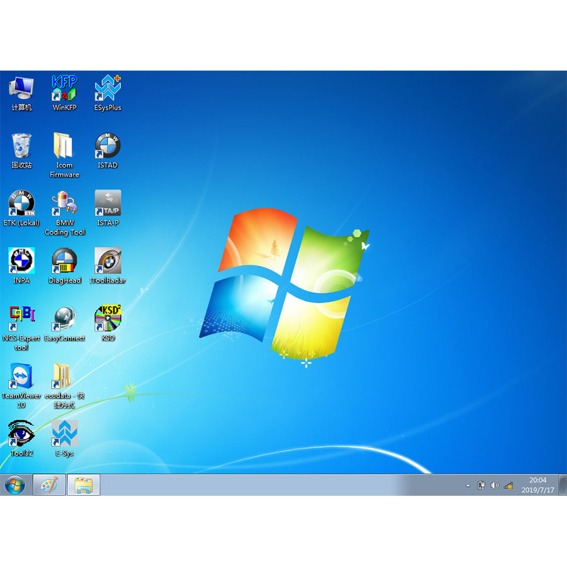Open the Windows Start menu orb
Screen dimensions: 567x567
tap(15, 485)
